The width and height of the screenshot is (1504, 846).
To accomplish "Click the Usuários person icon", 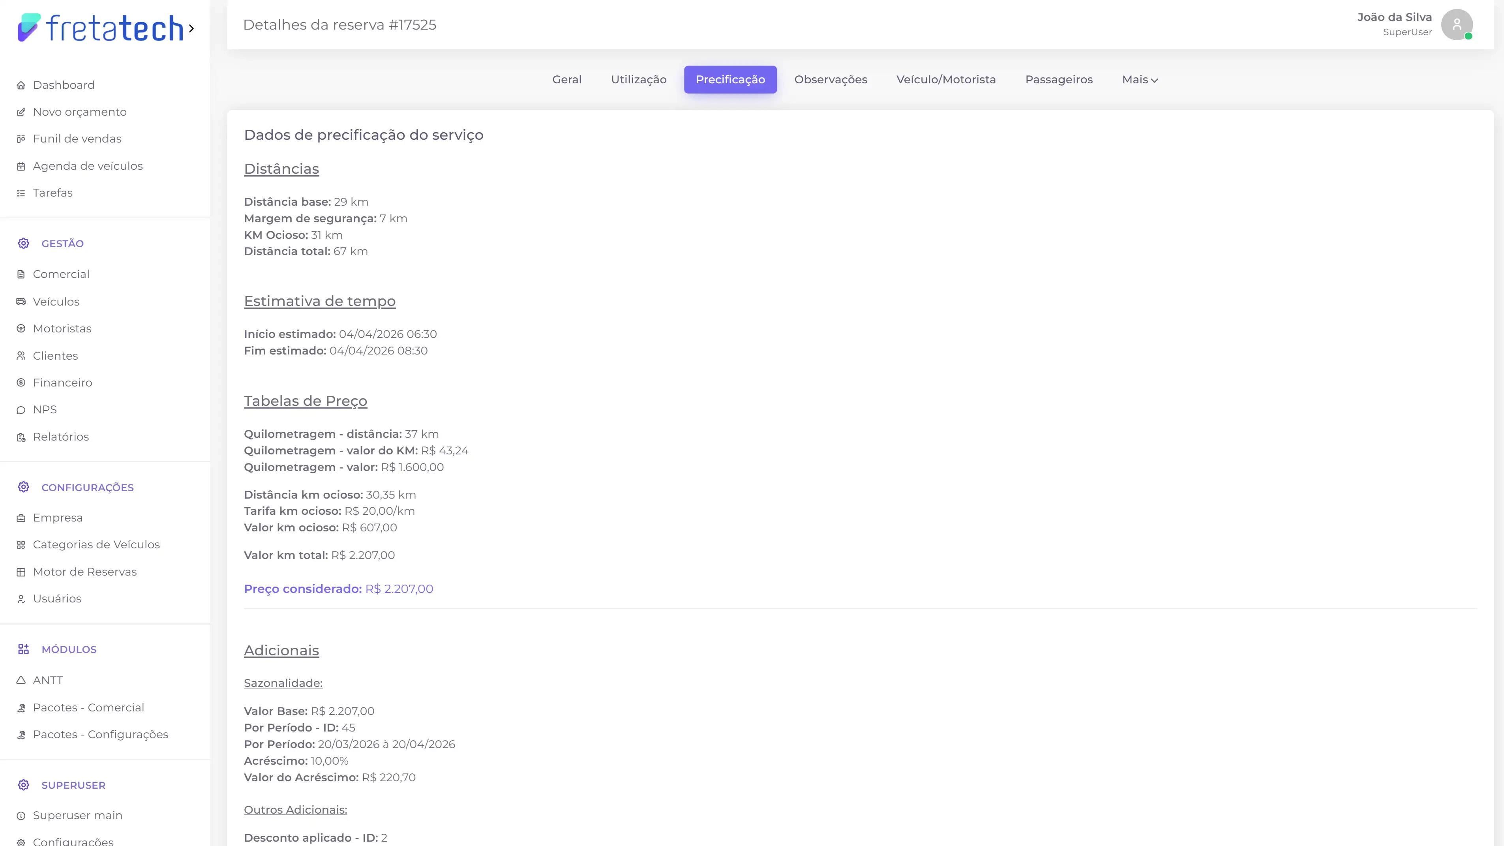I will click(x=21, y=599).
